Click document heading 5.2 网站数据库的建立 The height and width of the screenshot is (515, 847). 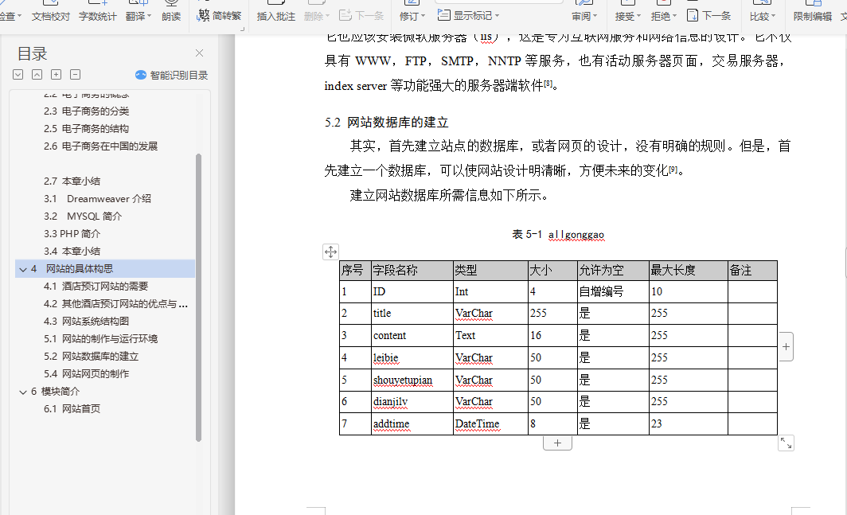coord(386,123)
